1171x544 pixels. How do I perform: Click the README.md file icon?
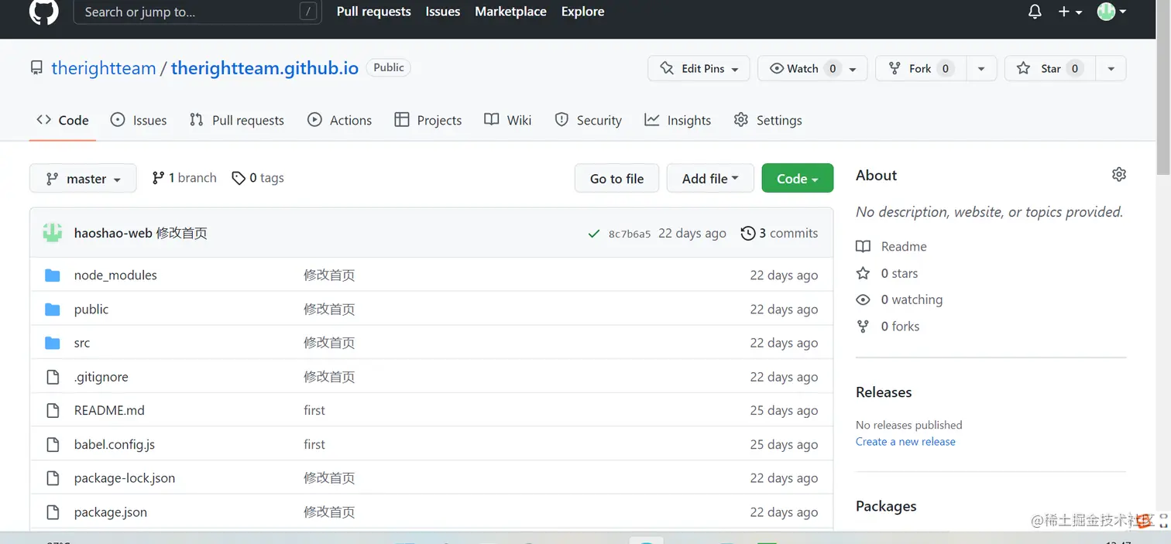tap(53, 410)
